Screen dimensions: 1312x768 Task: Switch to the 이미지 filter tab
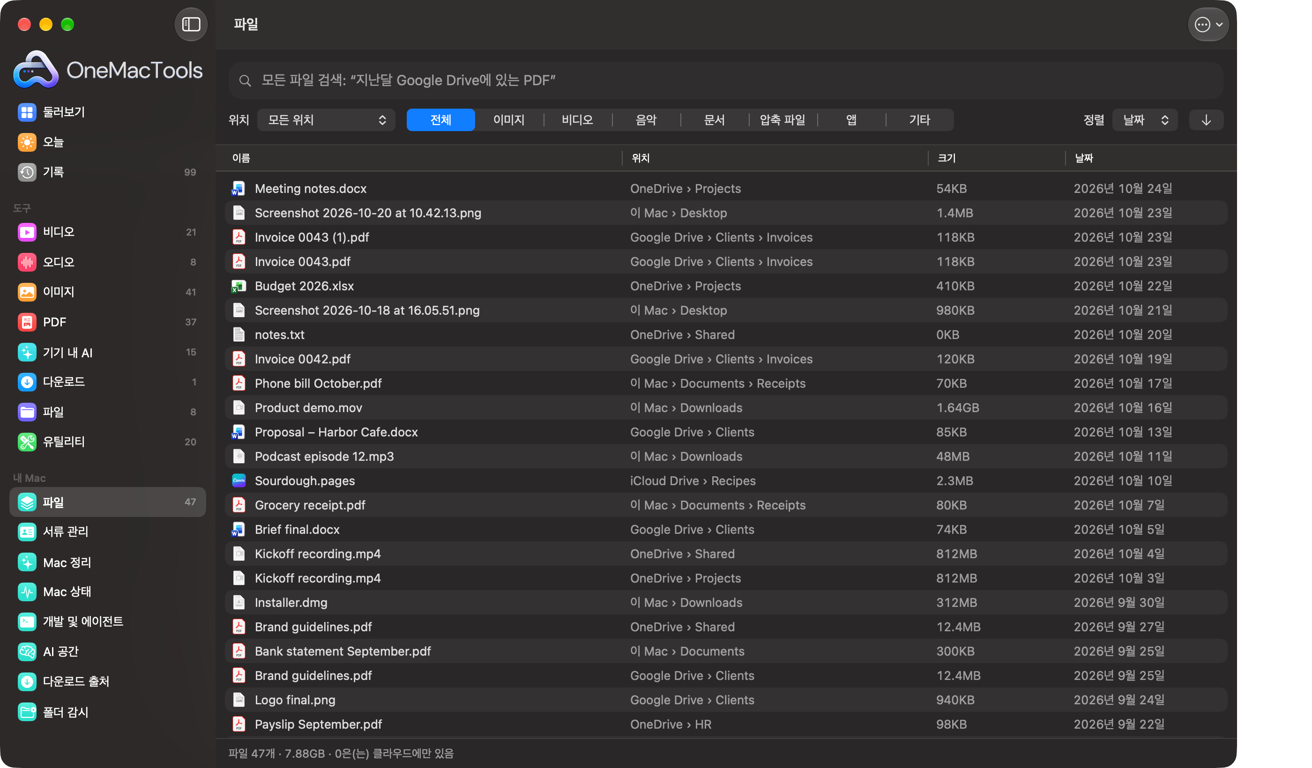click(509, 120)
